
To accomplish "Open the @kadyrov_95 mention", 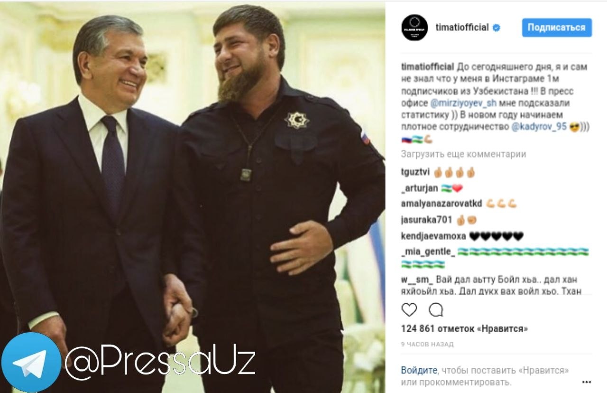I will click(539, 127).
